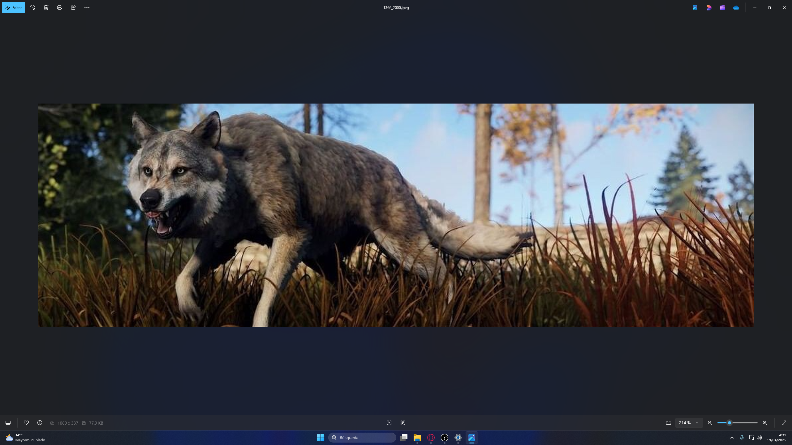Mark photo as favorite with heart
The width and height of the screenshot is (792, 445).
click(x=26, y=423)
